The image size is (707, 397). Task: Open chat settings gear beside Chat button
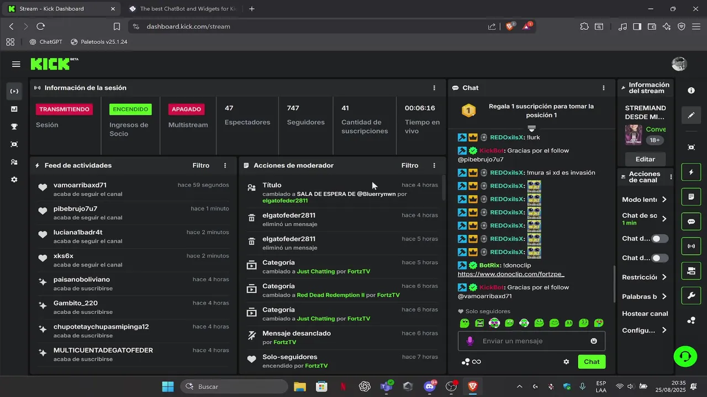[566, 362]
